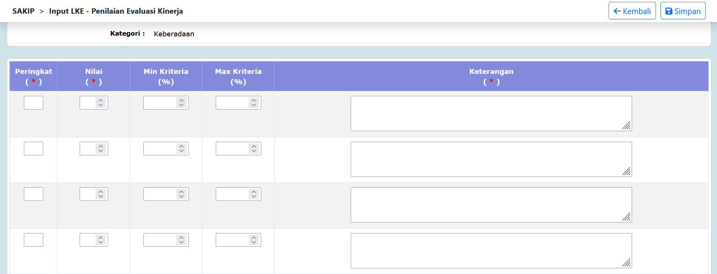Increment Nilai in the first row

(100, 100)
